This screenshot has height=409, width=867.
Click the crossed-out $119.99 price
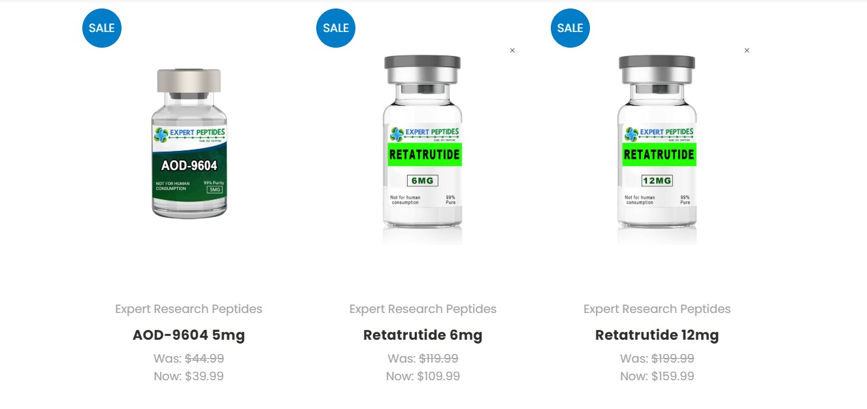[x=438, y=359]
